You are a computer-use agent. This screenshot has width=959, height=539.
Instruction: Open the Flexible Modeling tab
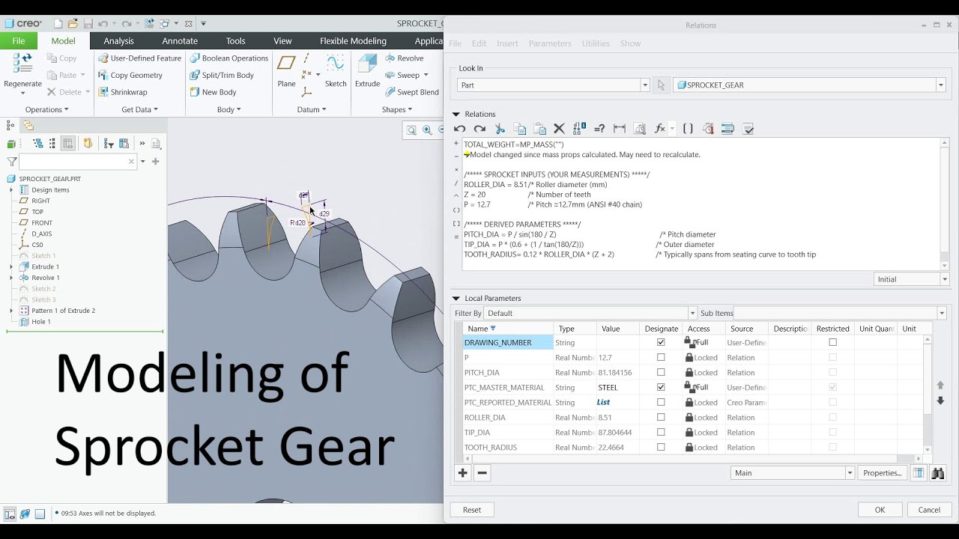point(353,41)
